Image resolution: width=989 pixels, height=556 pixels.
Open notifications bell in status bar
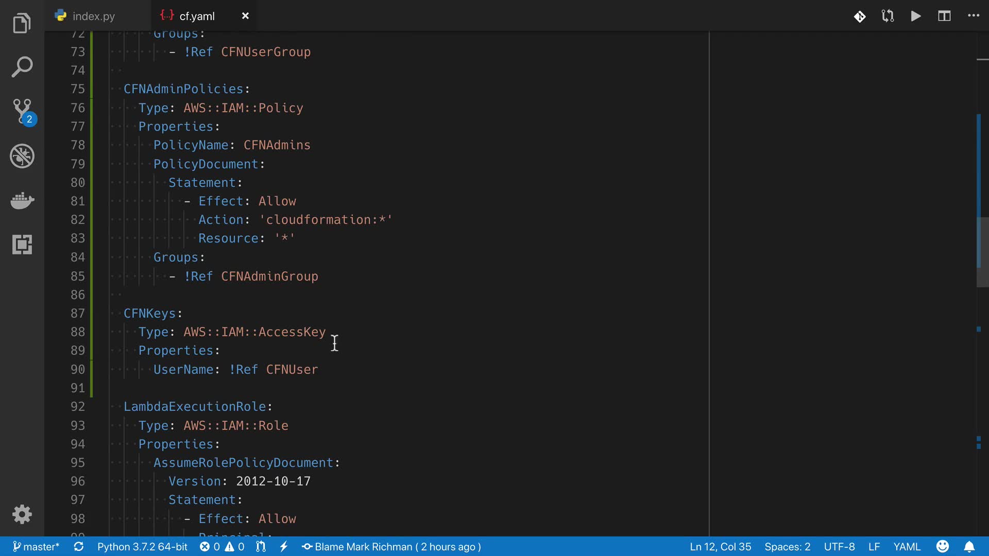[x=969, y=547]
